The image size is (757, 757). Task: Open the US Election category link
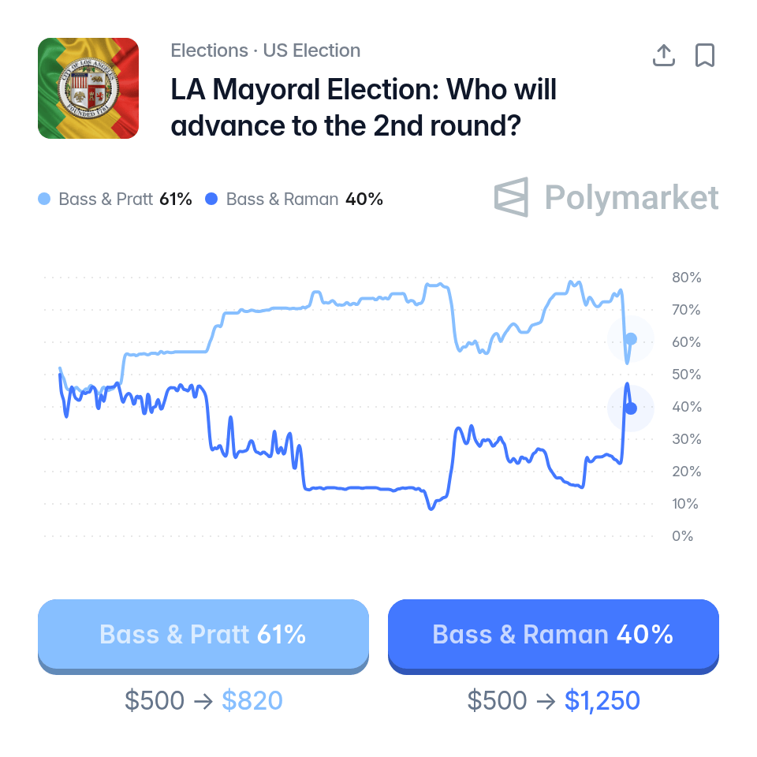point(311,50)
